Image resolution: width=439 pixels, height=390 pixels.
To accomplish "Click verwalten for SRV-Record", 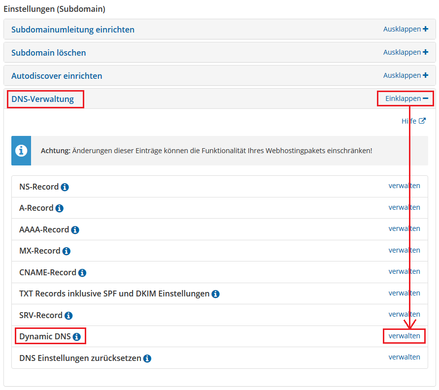I will pos(405,314).
